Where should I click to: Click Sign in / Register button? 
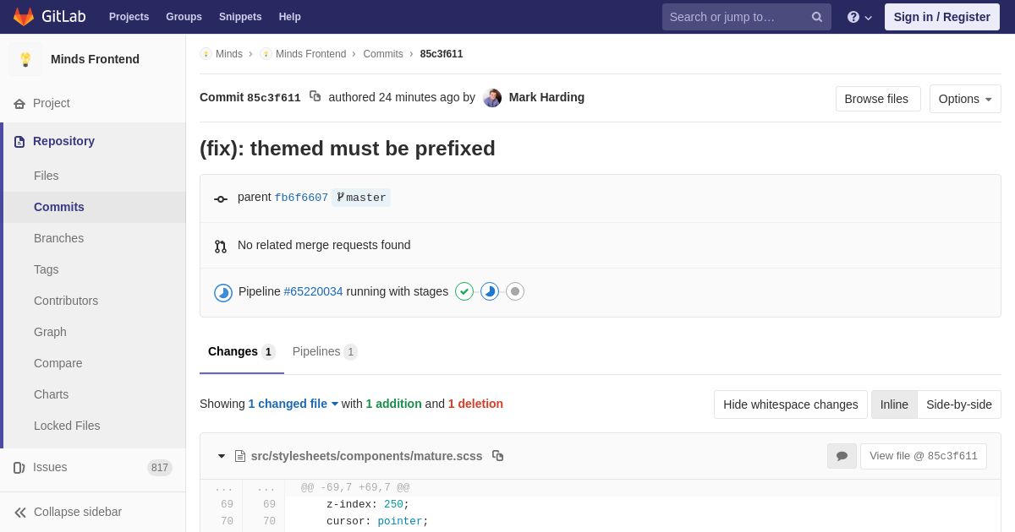pyautogui.click(x=942, y=17)
